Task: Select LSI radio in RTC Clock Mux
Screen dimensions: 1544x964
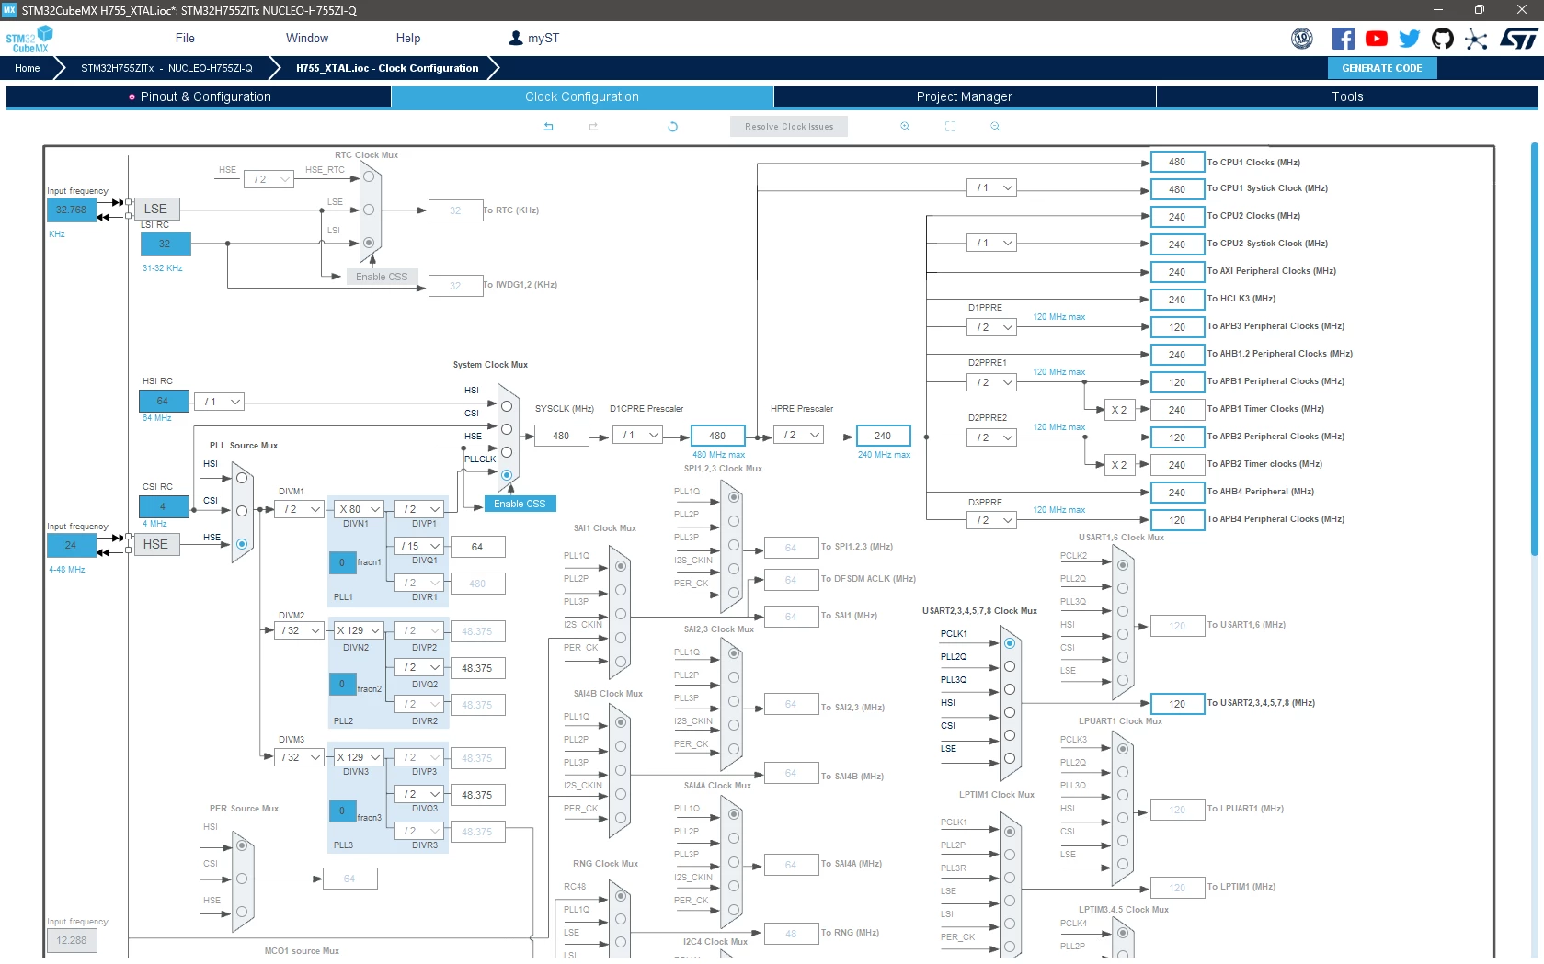Action: tap(369, 243)
